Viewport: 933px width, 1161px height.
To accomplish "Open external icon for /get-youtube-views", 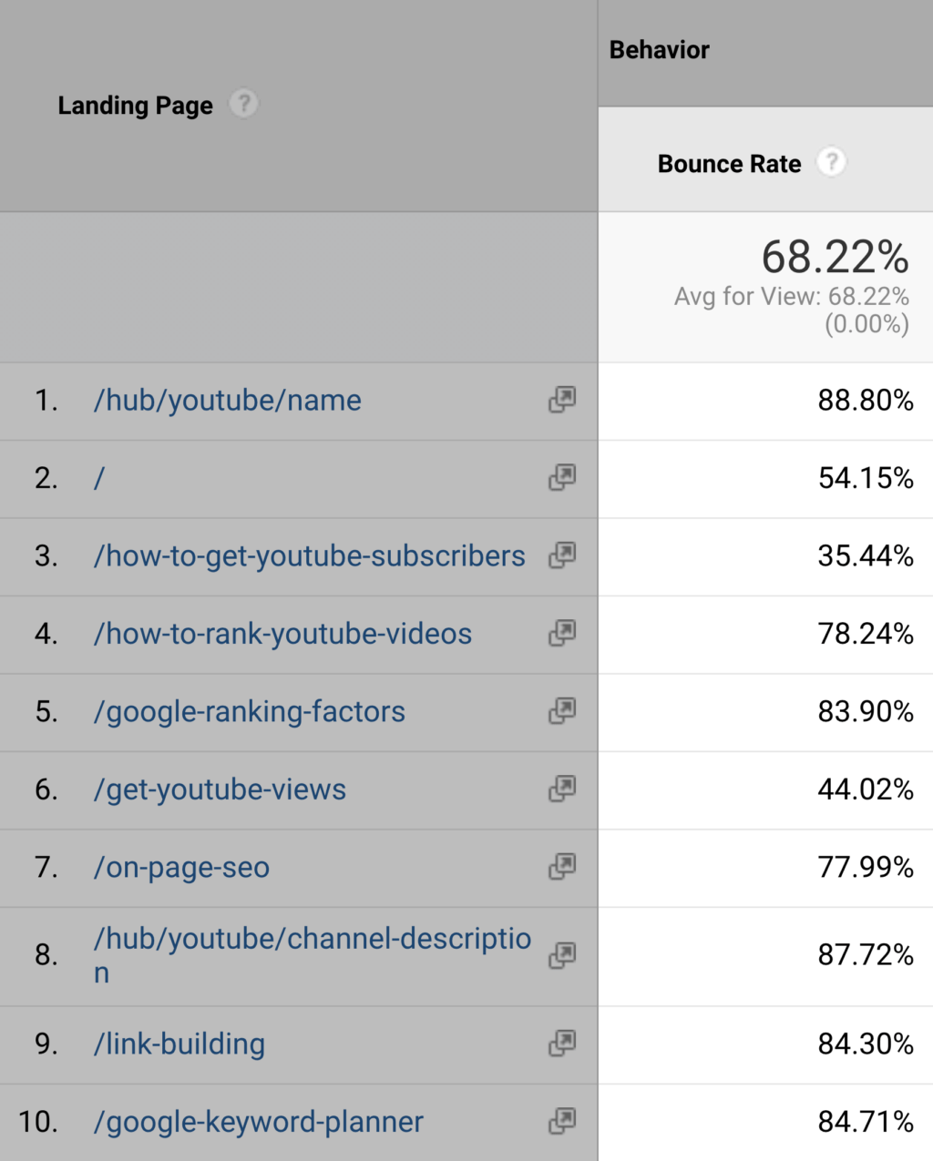I will click(x=562, y=789).
